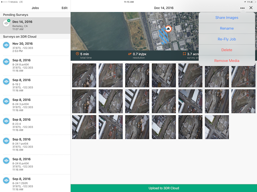Screen dimensions: 257x192
Task: Open the first thumbnail in the middle row
Action: [x=84, y=101]
